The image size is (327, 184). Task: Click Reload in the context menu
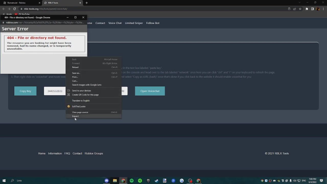click(94, 67)
